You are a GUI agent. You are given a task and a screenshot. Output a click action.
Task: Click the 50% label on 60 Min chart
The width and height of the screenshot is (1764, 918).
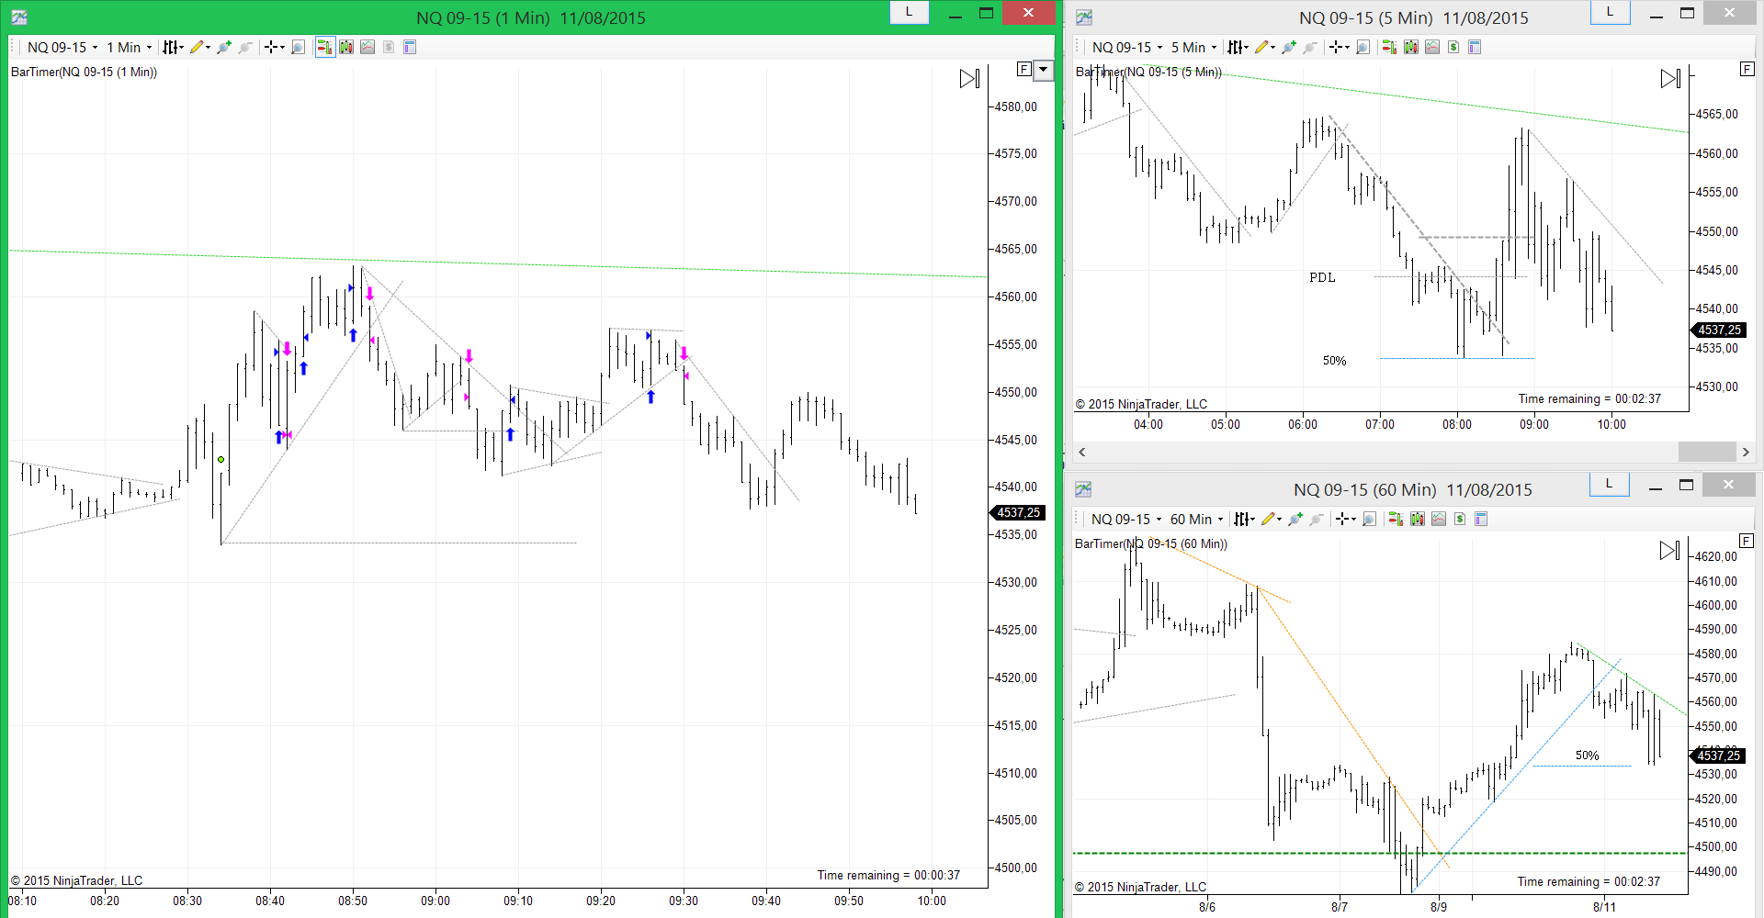pyautogui.click(x=1587, y=756)
